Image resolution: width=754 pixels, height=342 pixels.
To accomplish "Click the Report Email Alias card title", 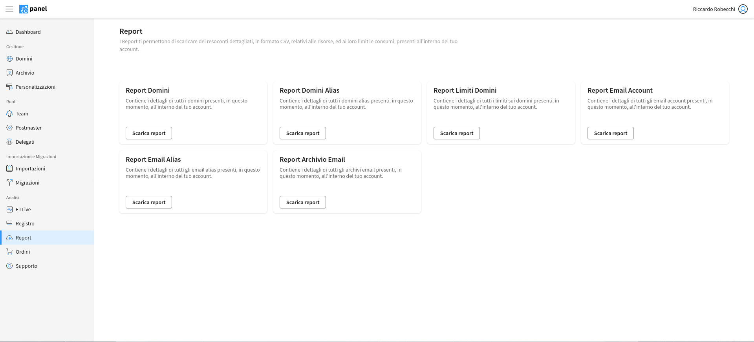I will pos(153,159).
